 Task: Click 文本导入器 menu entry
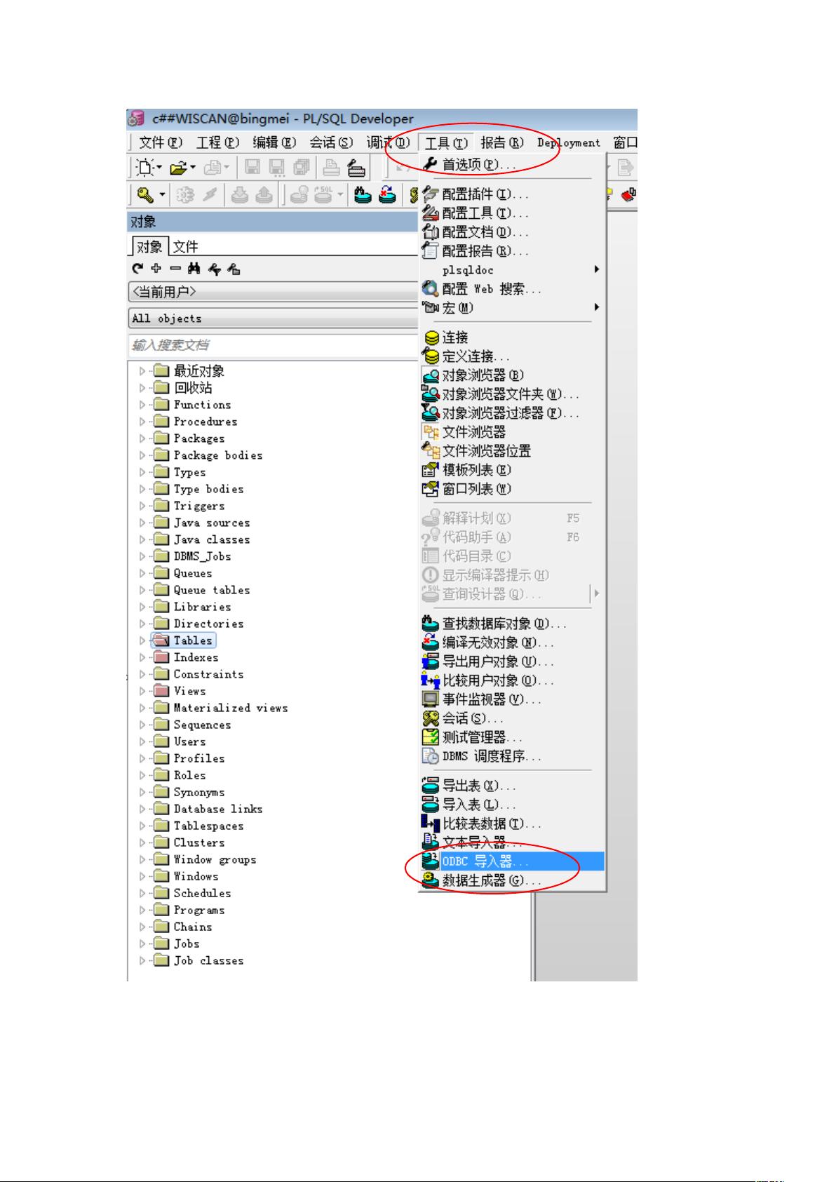(512, 842)
